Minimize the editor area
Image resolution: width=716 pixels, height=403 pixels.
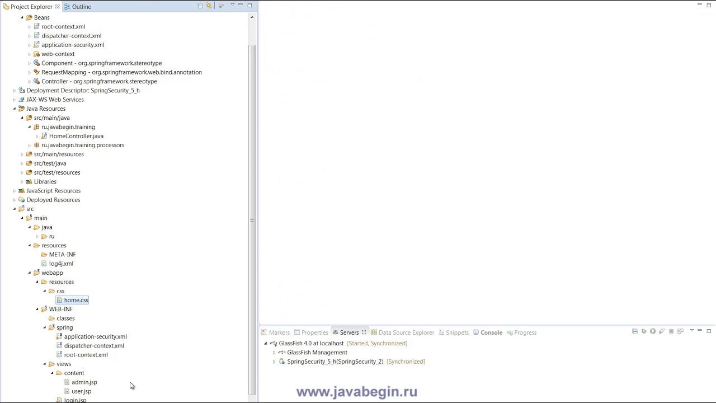tap(700, 5)
